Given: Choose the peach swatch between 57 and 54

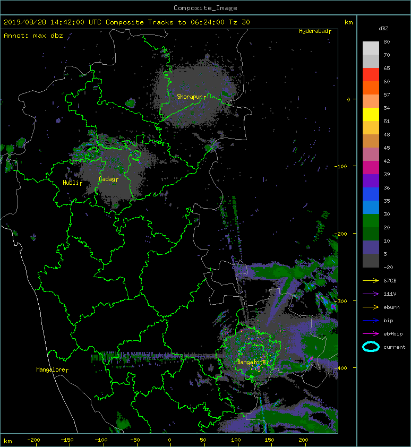Looking at the screenshot, I should click(x=371, y=101).
